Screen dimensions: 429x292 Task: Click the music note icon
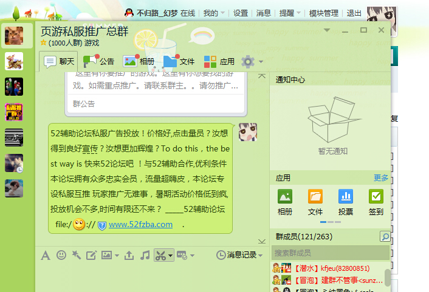click(145, 256)
